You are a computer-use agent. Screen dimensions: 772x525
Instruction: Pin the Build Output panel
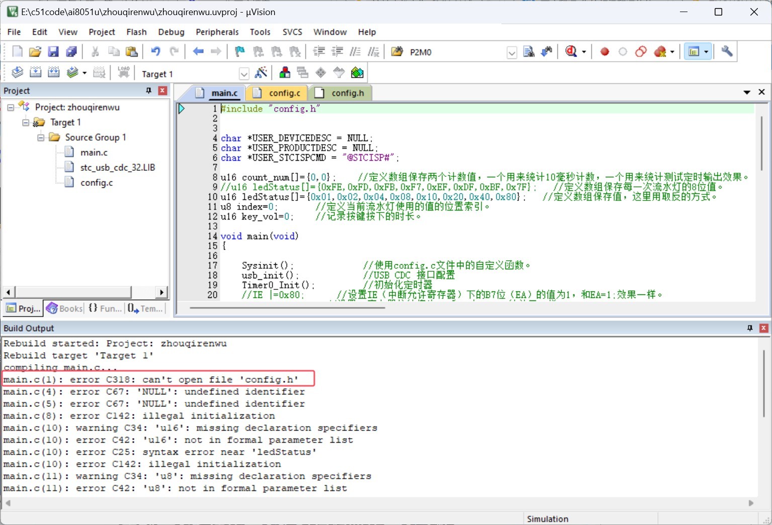point(750,328)
